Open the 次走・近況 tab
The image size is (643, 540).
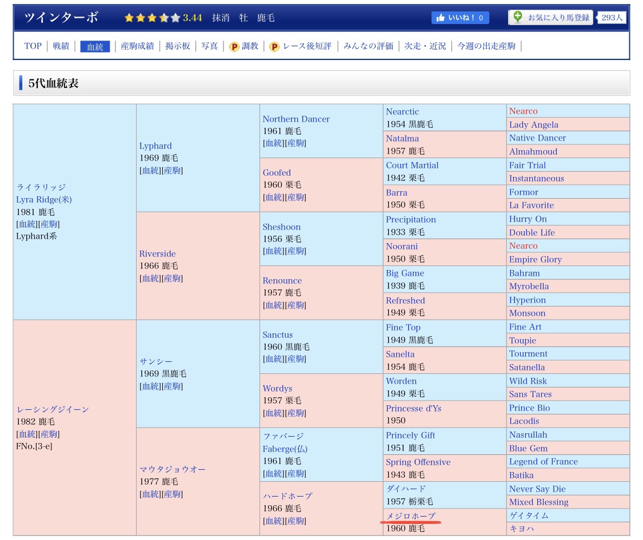coord(425,46)
